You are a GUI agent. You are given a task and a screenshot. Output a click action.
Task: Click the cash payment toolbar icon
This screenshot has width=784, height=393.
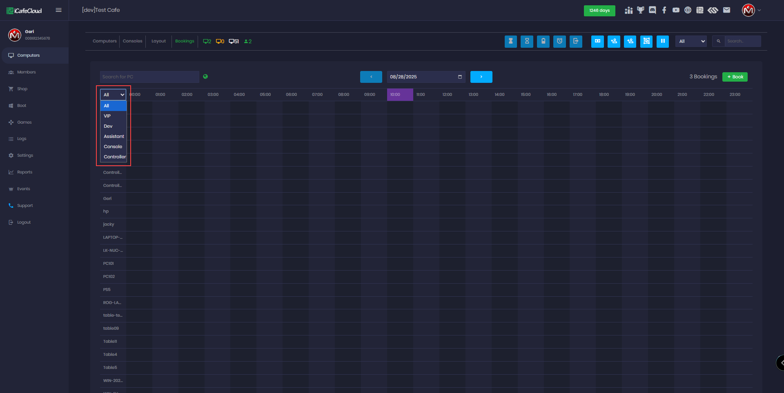click(x=597, y=41)
